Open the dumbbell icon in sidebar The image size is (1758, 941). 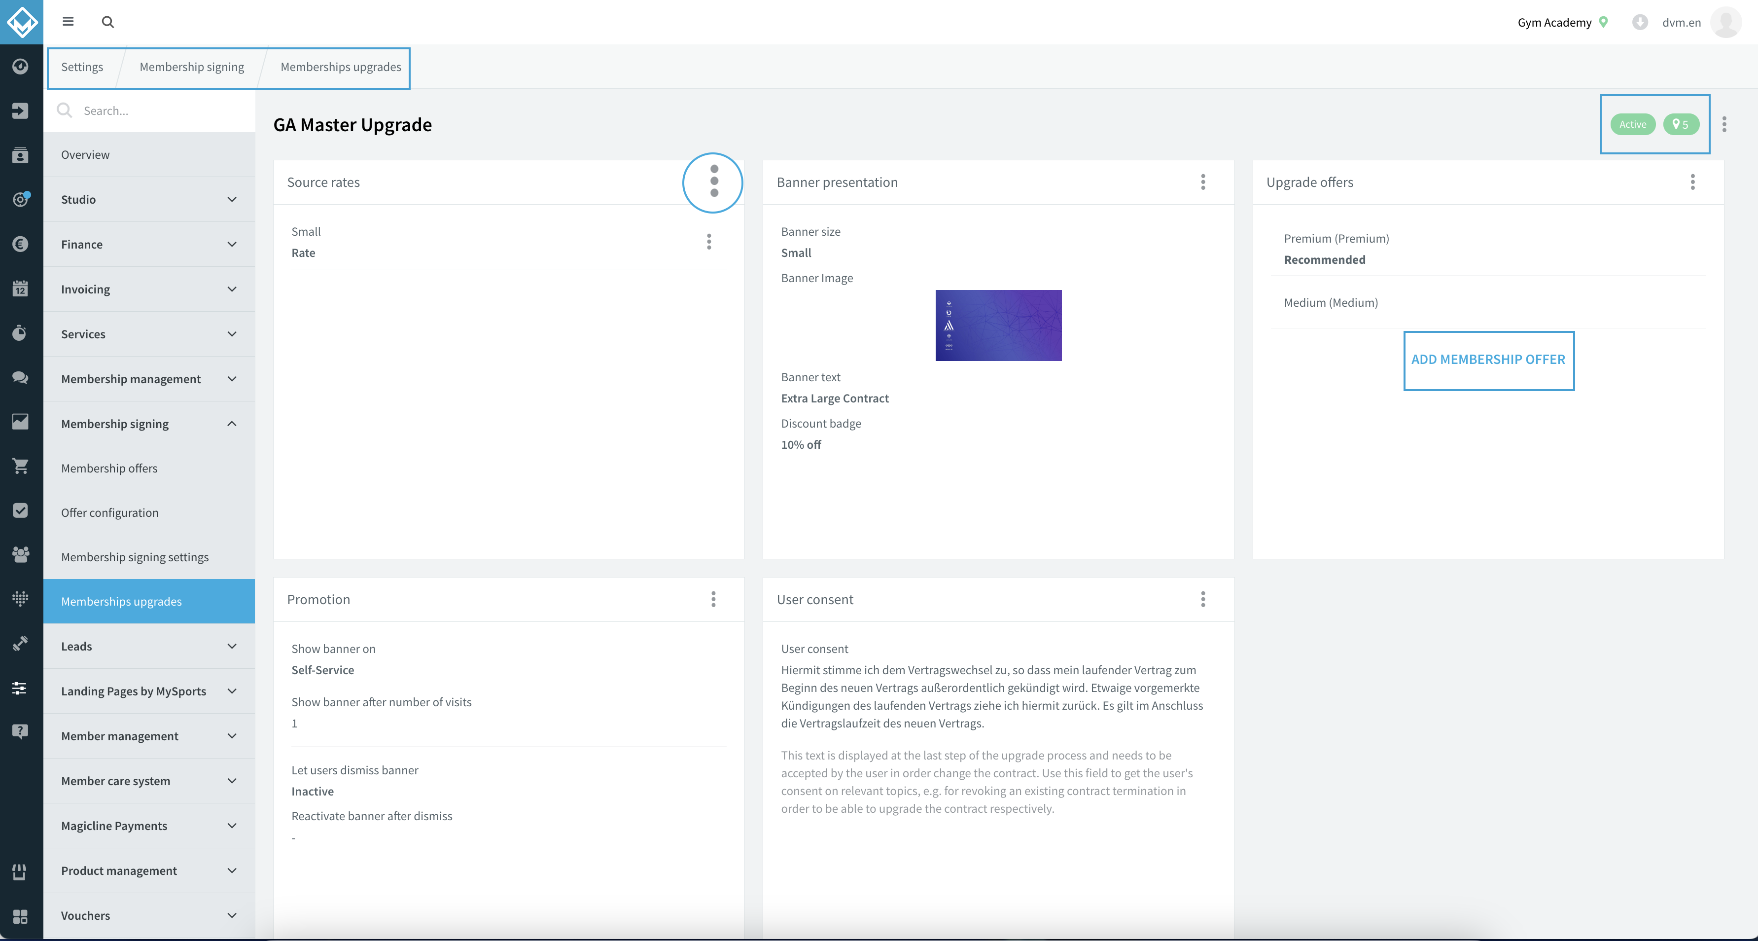pyautogui.click(x=21, y=643)
